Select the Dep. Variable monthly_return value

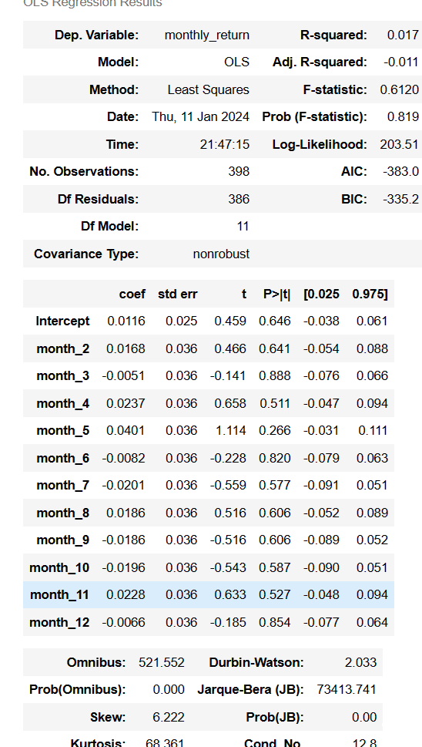[x=207, y=35]
